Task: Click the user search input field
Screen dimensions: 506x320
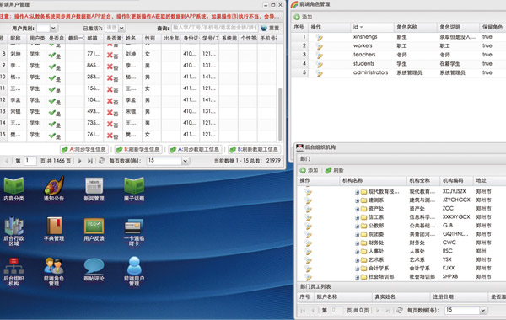Action: click(x=214, y=28)
